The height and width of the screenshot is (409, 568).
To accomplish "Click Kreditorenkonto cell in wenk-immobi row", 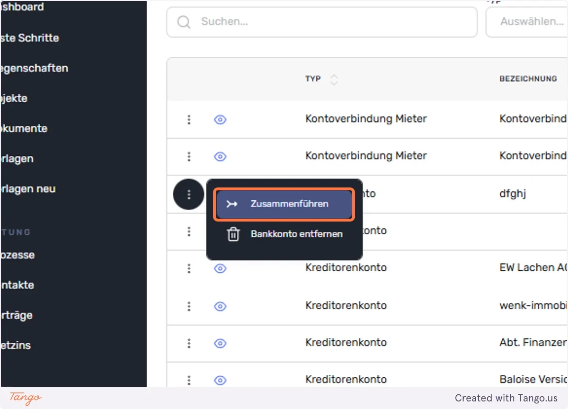I will (x=346, y=305).
